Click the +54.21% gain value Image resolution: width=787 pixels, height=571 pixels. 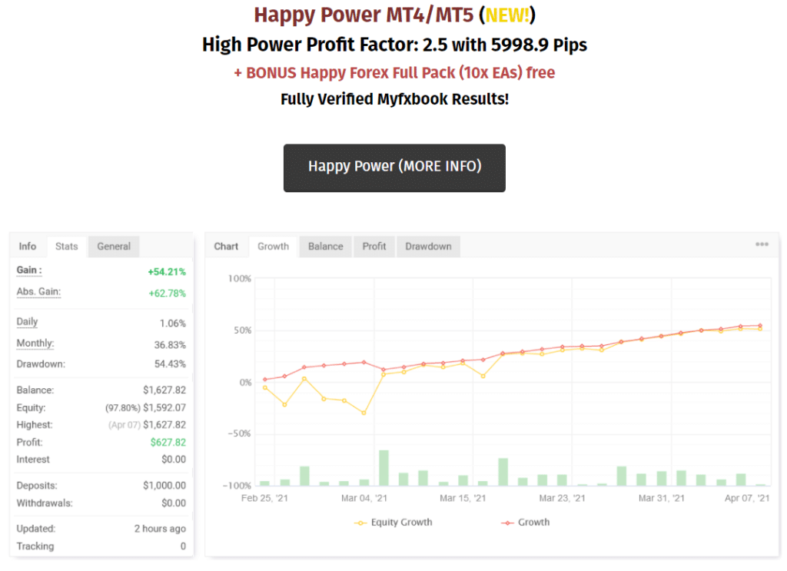click(167, 272)
